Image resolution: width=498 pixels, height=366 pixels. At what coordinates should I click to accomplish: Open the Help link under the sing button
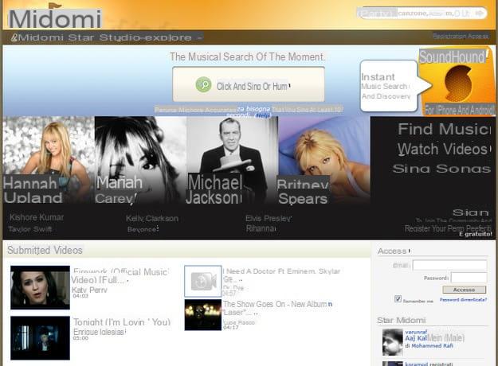[263, 115]
